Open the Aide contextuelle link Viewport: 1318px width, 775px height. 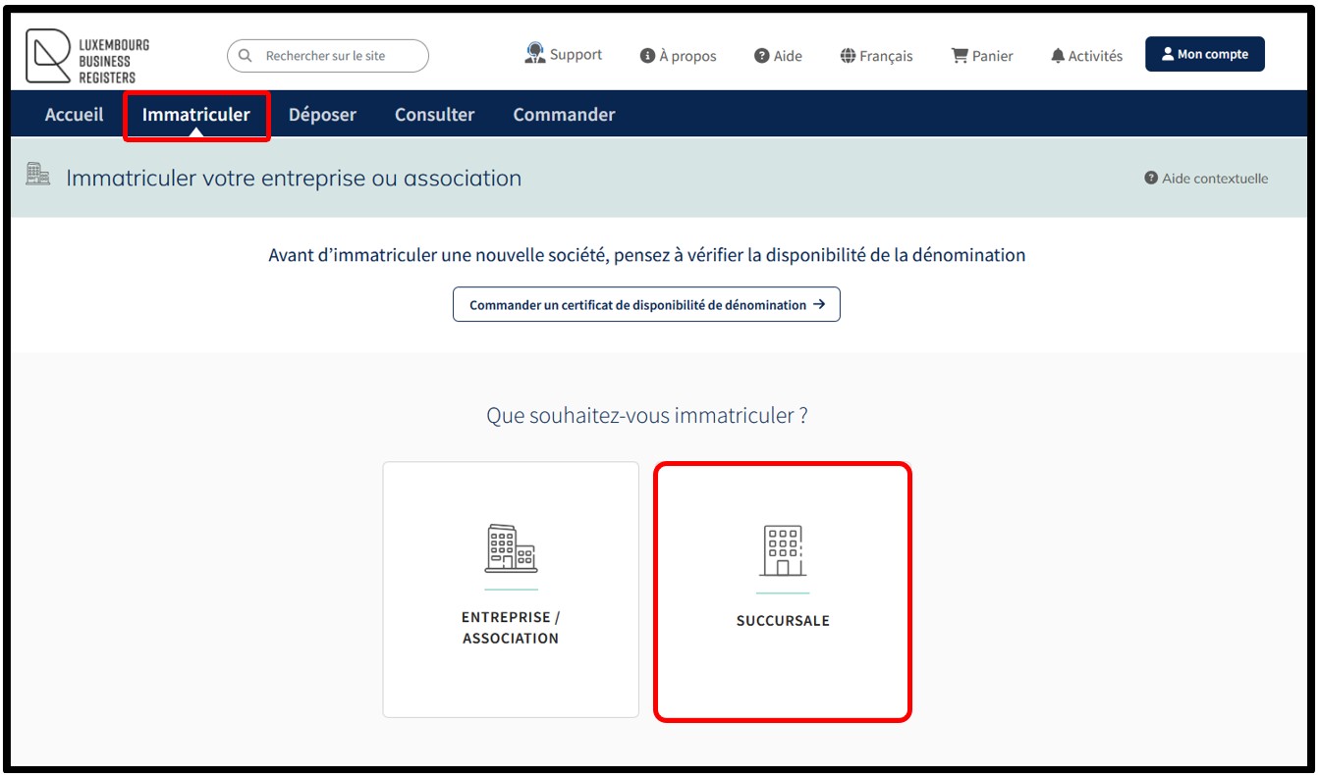point(1206,179)
